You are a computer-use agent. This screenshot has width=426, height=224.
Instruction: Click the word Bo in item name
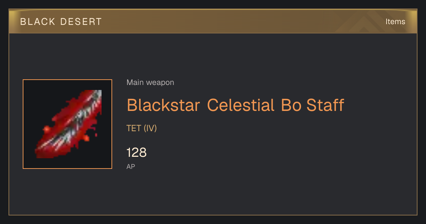(290, 105)
